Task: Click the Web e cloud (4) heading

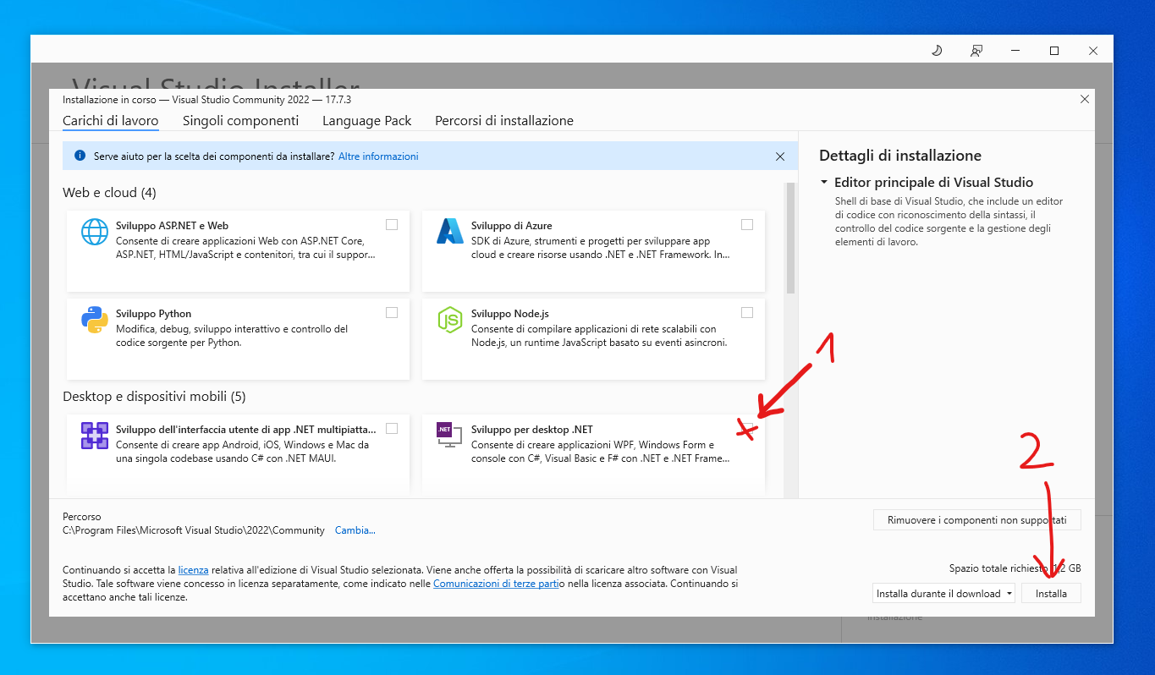Action: [x=109, y=193]
